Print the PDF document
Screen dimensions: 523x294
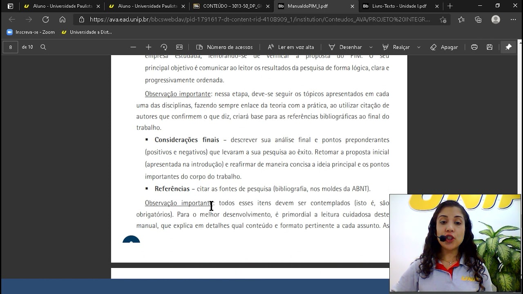(x=474, y=47)
